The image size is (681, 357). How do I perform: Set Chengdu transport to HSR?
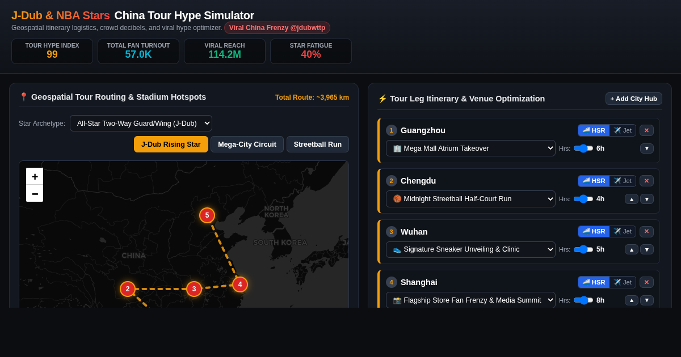point(594,181)
